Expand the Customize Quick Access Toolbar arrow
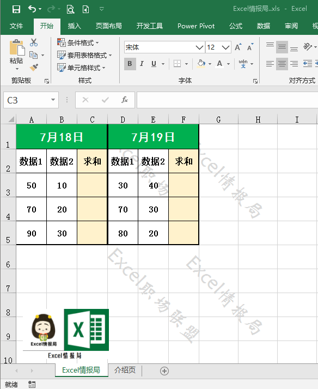Screen dimensions: 318x389 click(101, 9)
